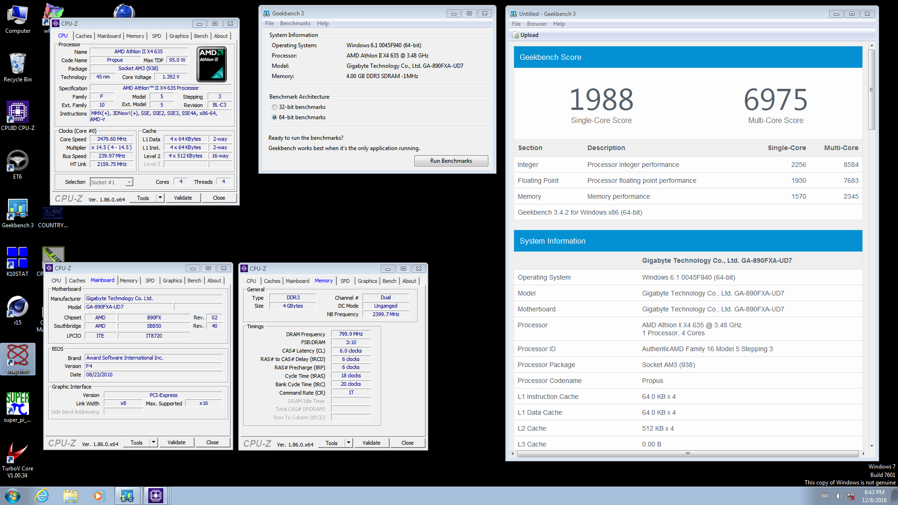
Task: Open Bench tab in Mainboard CPU-Z window
Action: tap(195, 281)
